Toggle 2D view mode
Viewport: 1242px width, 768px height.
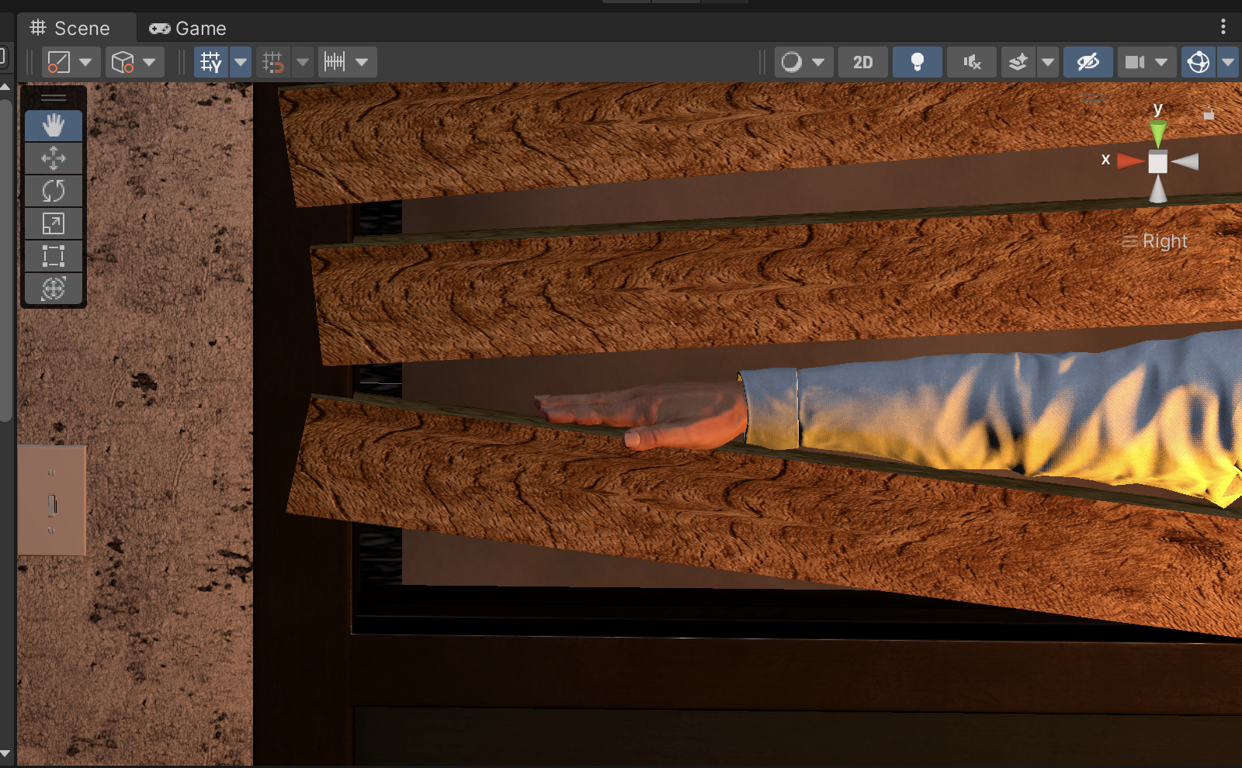(x=863, y=62)
